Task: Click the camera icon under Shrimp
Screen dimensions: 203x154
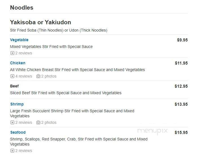Action: pos(38,122)
